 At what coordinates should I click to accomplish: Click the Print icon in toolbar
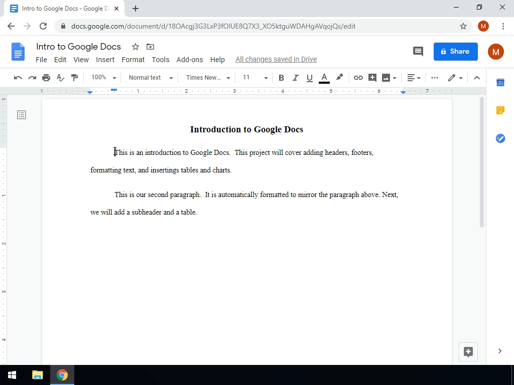coord(46,78)
